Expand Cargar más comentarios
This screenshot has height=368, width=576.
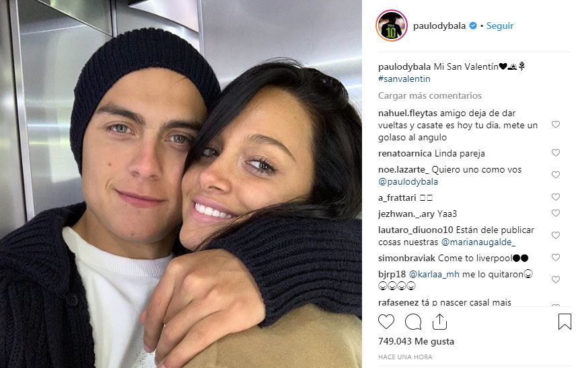(x=430, y=95)
